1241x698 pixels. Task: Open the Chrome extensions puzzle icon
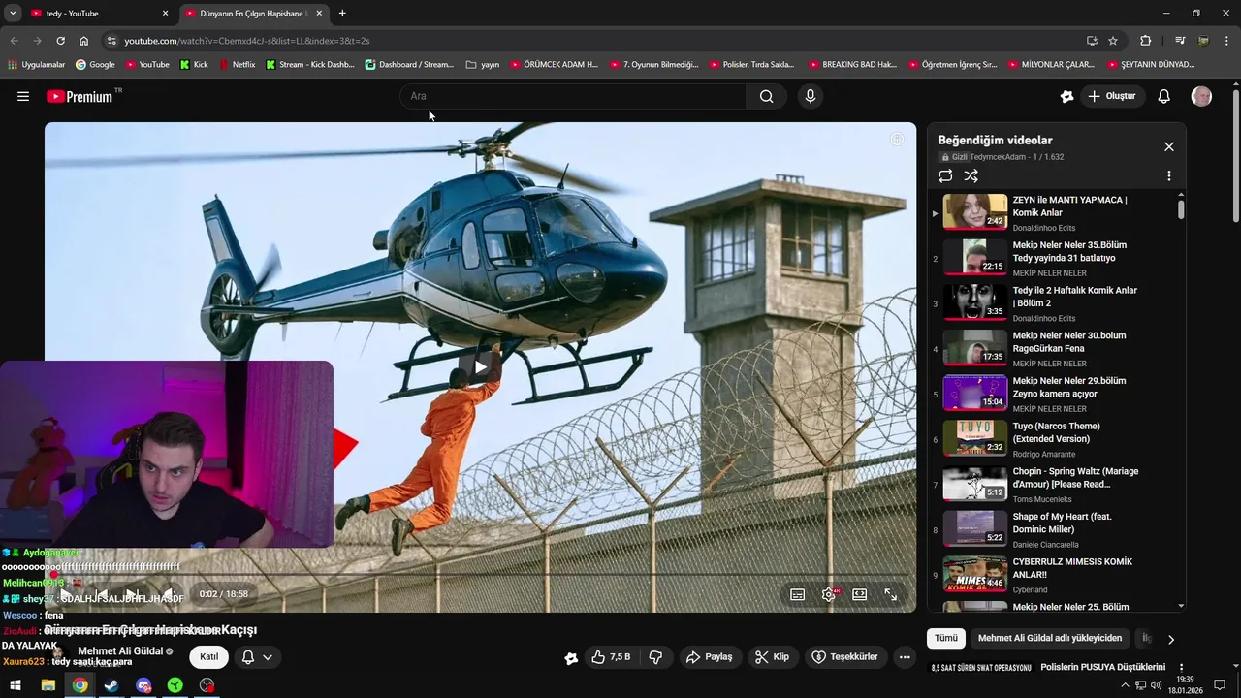pos(1146,41)
